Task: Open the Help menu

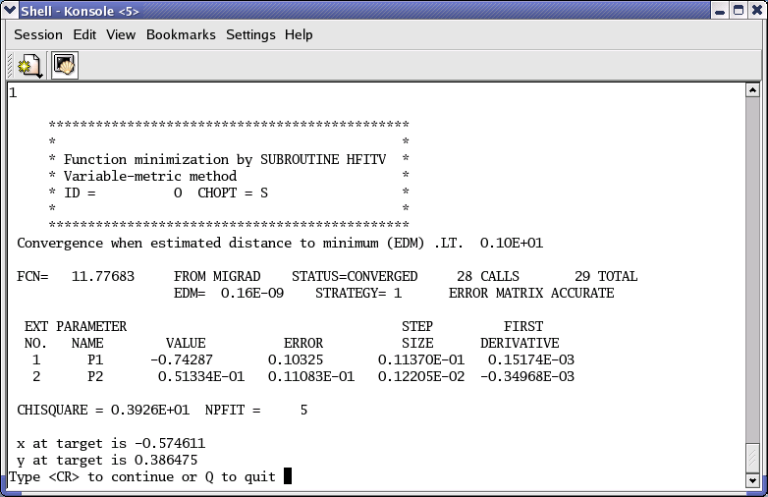Action: click(x=299, y=34)
